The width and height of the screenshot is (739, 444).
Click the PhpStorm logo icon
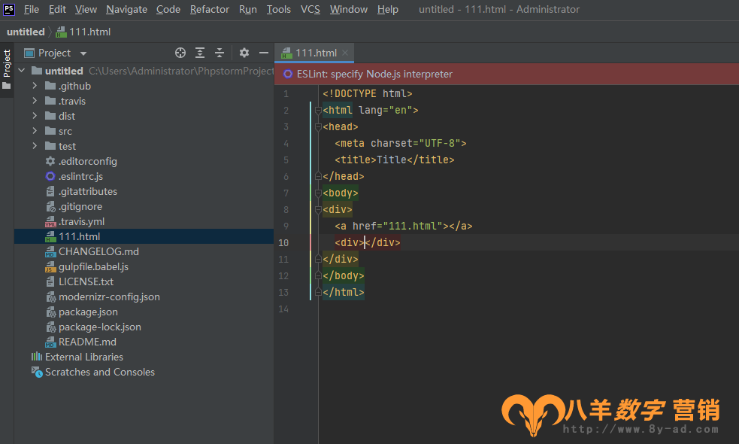pyautogui.click(x=8, y=9)
